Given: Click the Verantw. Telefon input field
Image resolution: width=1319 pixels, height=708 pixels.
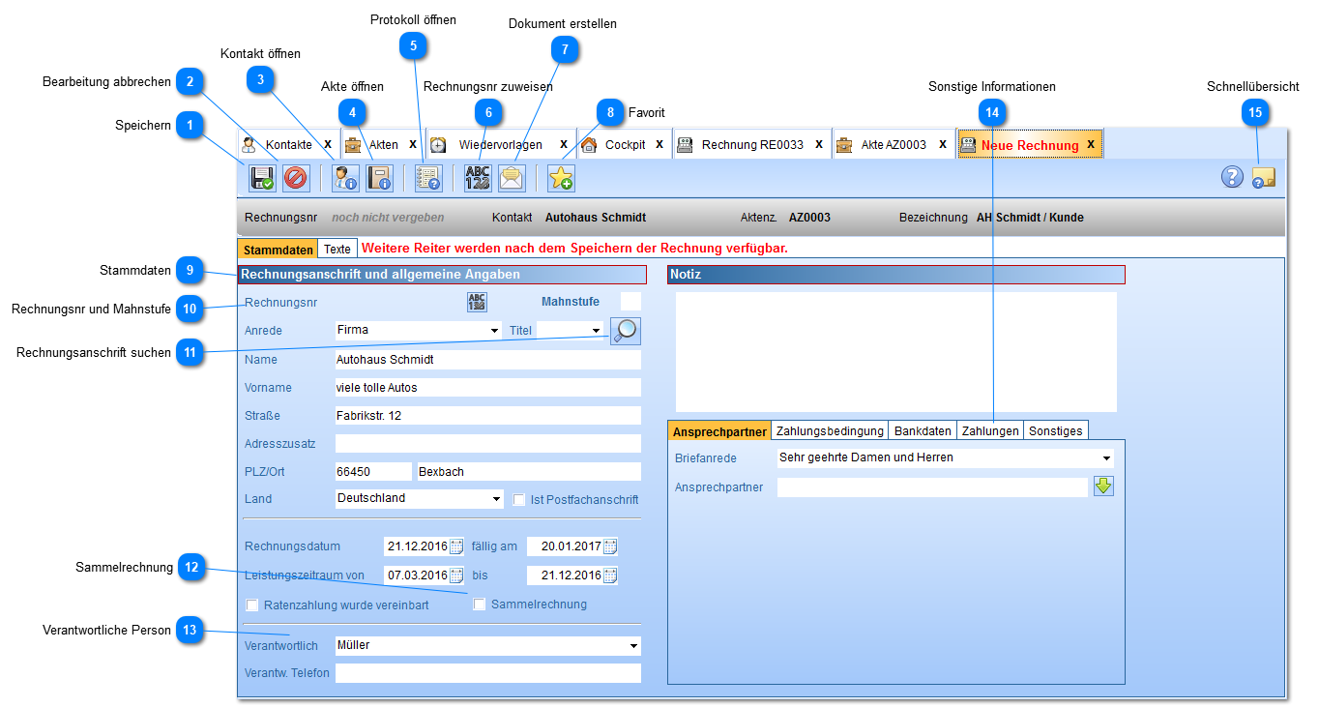Looking at the screenshot, I should 487,673.
